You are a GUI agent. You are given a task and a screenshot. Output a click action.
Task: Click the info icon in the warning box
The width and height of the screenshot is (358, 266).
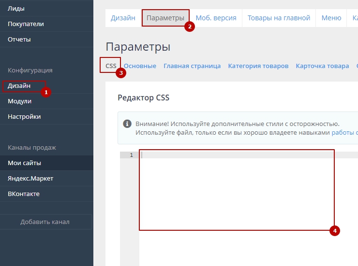pos(127,124)
